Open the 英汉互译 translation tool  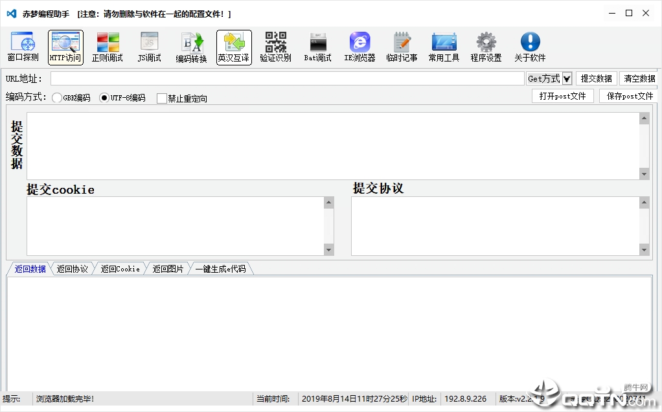tap(234, 47)
